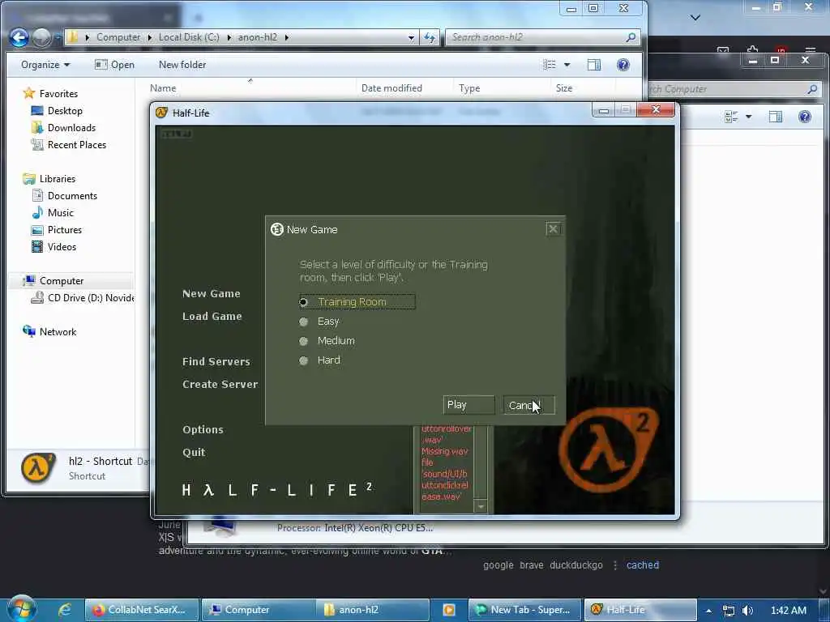Open the More view options dropdown arrow
830x622 pixels.
(567, 65)
